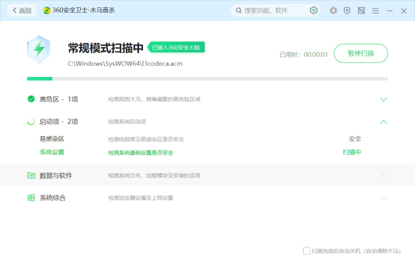The image size is (415, 262).
Task: Click the elapsed time 已用时 00:00:01
Action: [304, 54]
